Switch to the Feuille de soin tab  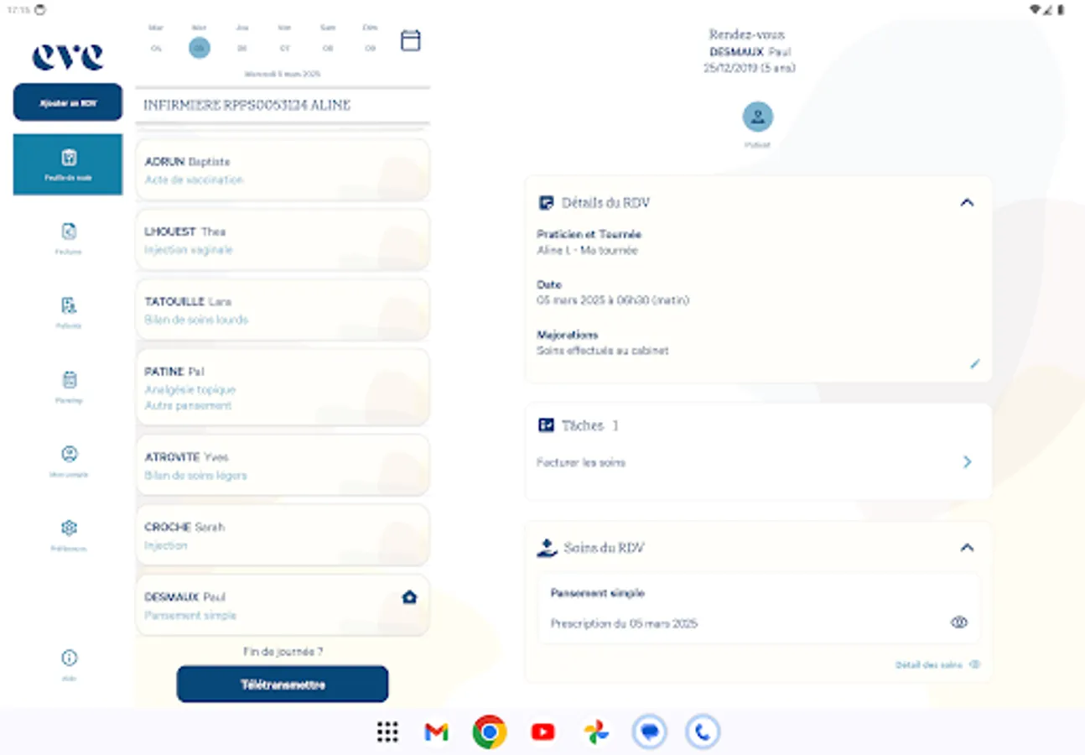coord(68,164)
